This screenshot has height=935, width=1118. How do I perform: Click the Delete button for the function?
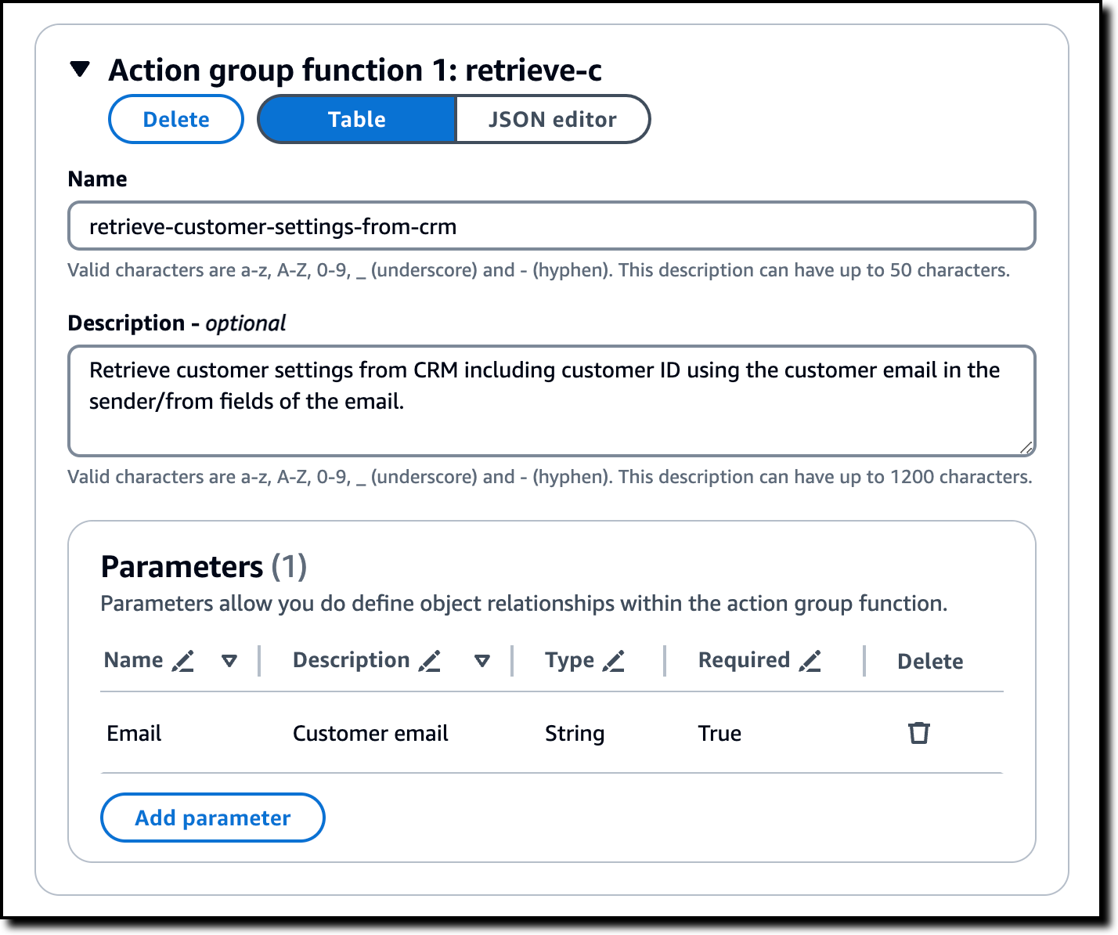[x=176, y=119]
